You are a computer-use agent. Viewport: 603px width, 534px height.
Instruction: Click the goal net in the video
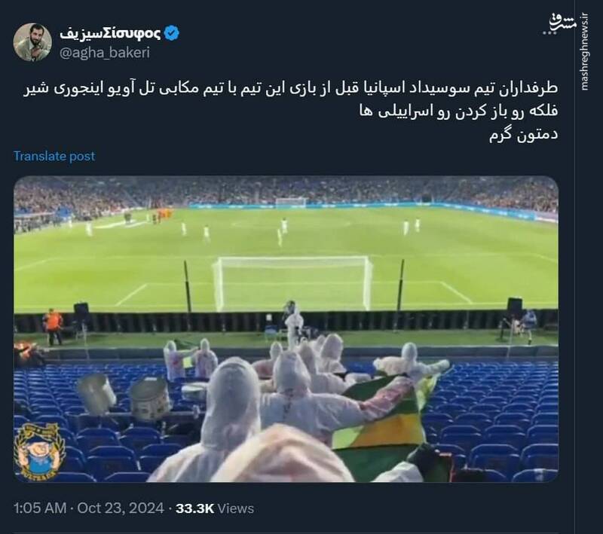coord(292,283)
